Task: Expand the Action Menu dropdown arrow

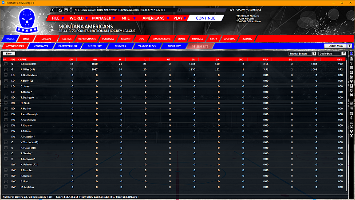Action: click(x=350, y=46)
